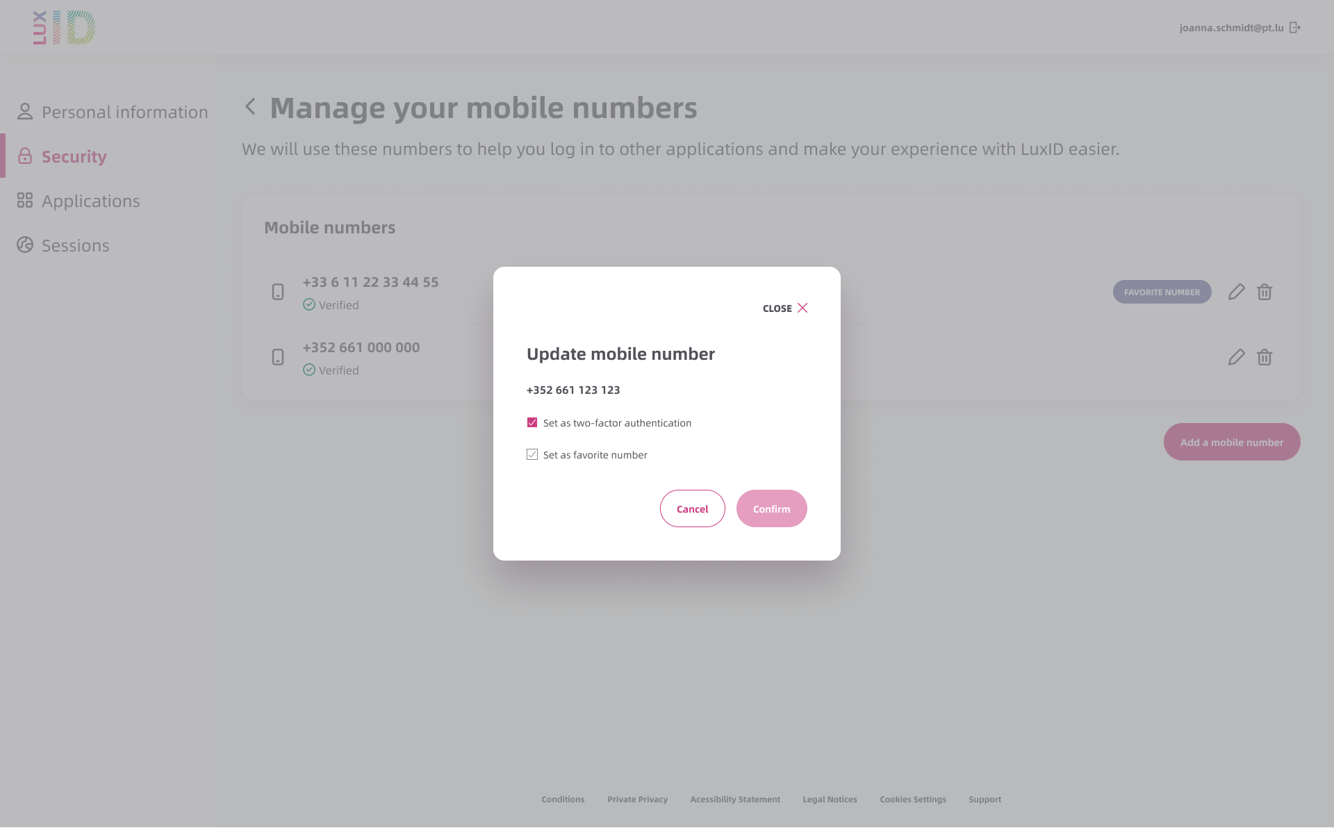
Task: Toggle Set as two-factor authentication checkbox
Action: 532,422
